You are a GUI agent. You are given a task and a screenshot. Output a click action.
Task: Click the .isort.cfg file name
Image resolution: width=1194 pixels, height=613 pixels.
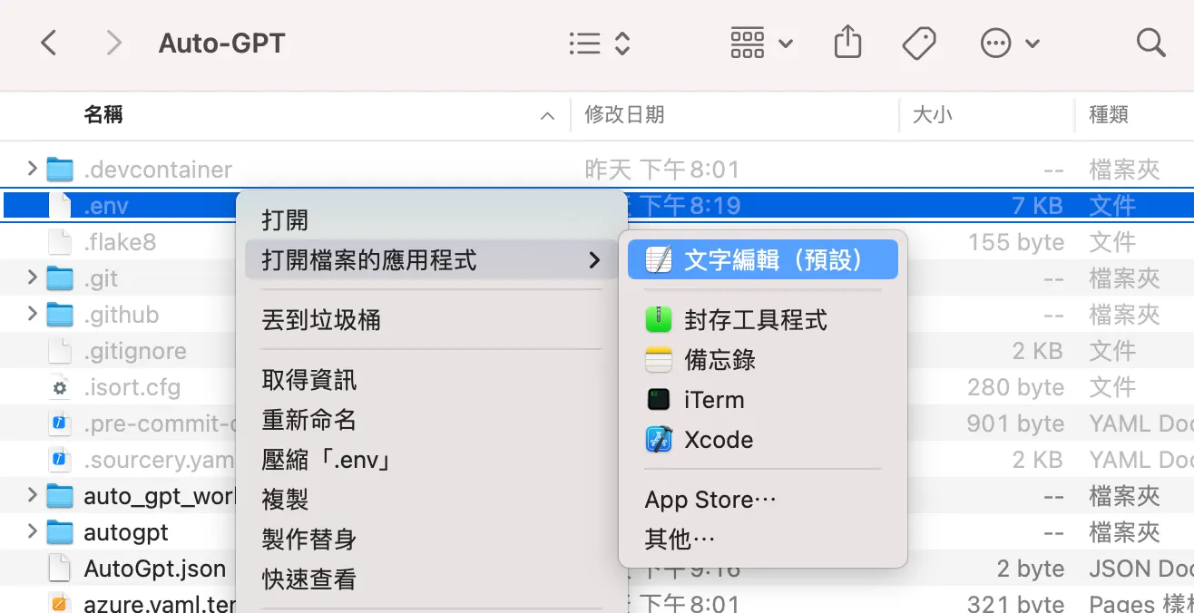(x=132, y=387)
